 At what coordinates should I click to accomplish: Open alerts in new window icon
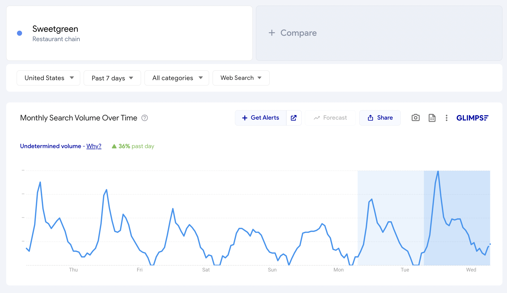294,118
